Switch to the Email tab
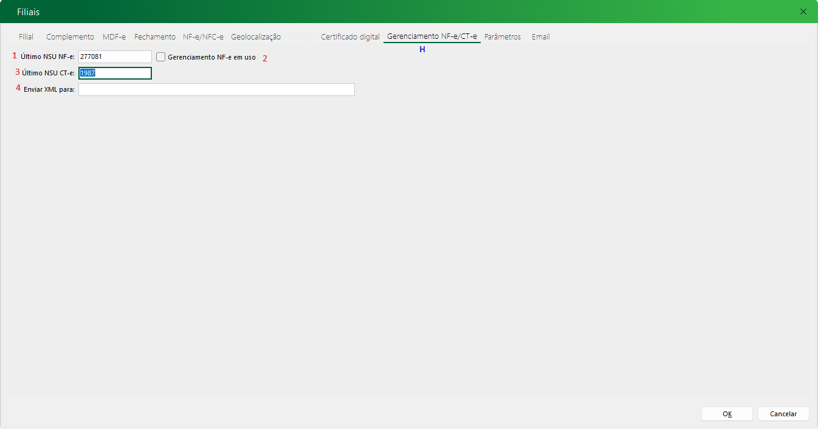This screenshot has height=429, width=818. point(541,37)
